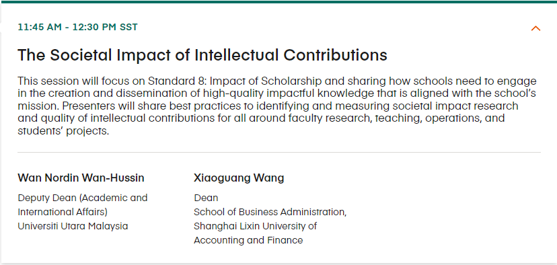Screen dimensions: 557x265
Task: Click the horizontal divider above speakers
Action: (279, 153)
